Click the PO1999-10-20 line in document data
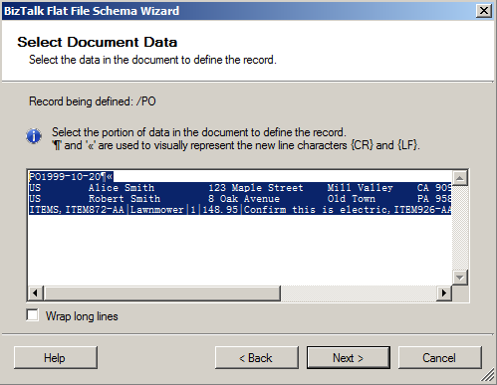Image resolution: width=497 pixels, height=385 pixels. 71,176
